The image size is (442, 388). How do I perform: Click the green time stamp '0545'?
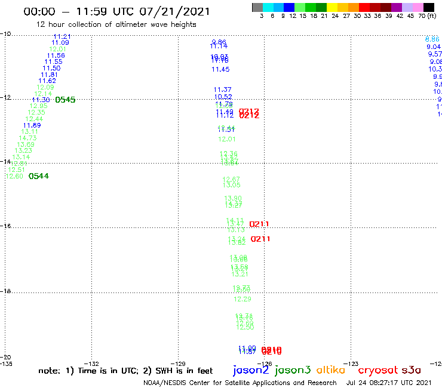click(65, 100)
